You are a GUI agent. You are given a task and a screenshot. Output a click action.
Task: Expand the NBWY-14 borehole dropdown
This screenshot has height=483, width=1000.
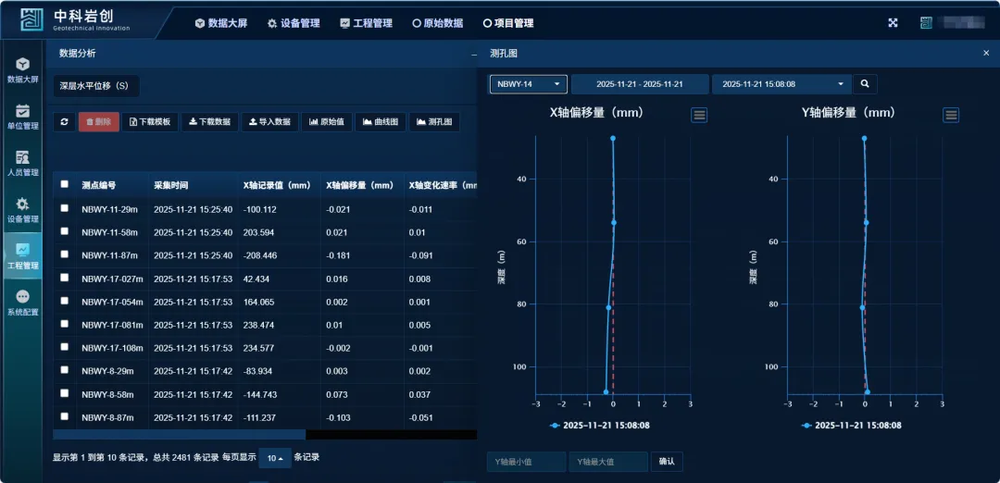(x=528, y=84)
